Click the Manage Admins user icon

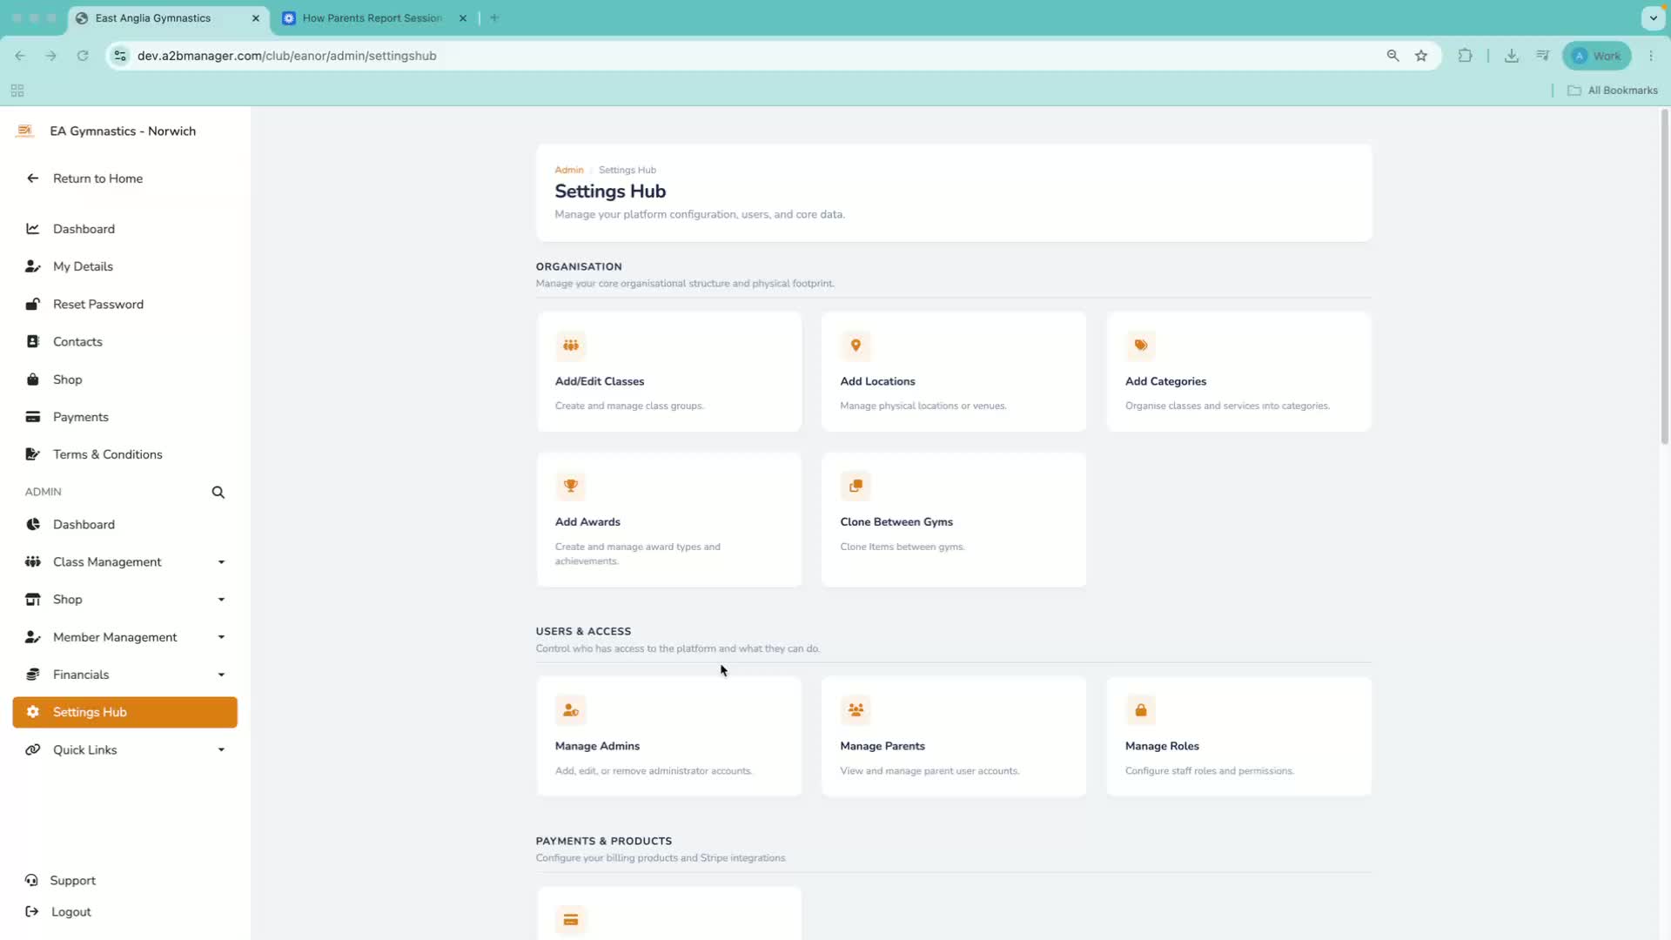[x=571, y=710]
